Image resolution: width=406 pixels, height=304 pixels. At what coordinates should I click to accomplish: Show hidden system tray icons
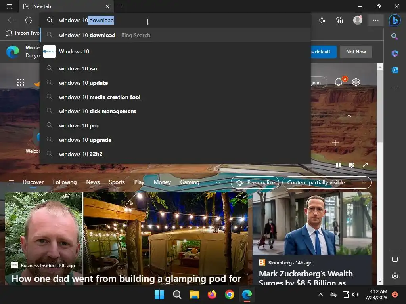coord(320,294)
